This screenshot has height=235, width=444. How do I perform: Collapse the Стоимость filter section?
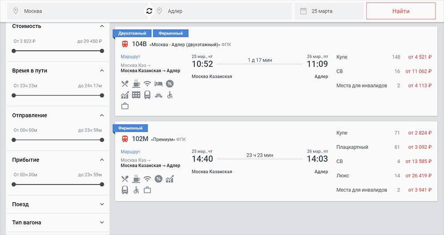(x=102, y=26)
